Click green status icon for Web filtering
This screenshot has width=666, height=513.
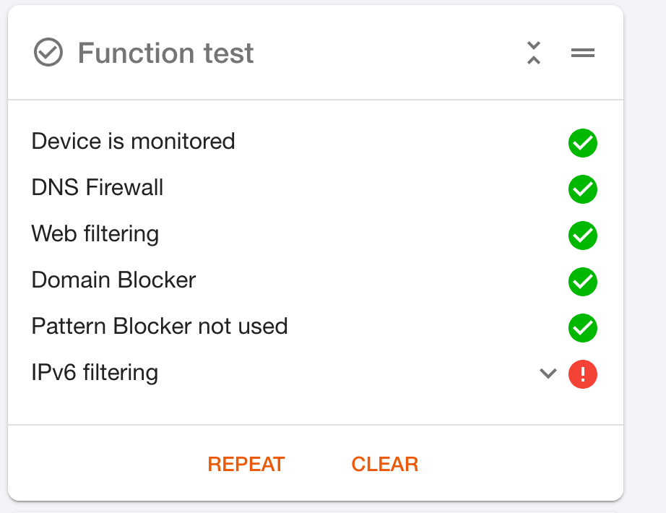coord(582,236)
